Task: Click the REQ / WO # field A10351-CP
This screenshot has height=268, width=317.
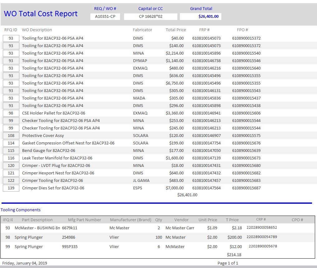Action: click(x=105, y=17)
